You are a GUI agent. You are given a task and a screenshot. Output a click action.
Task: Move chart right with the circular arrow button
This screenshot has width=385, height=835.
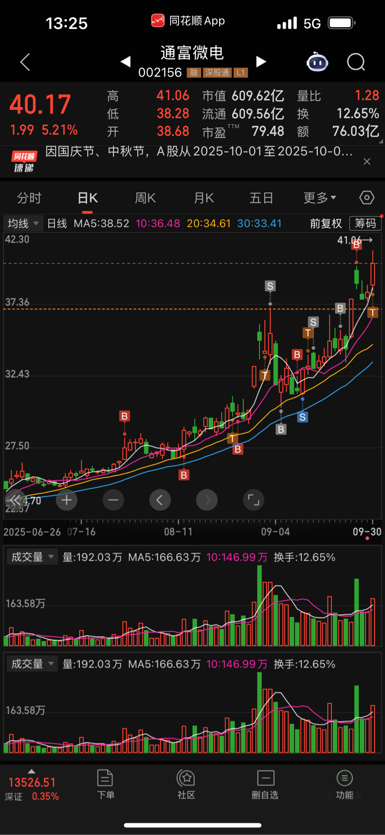(207, 500)
